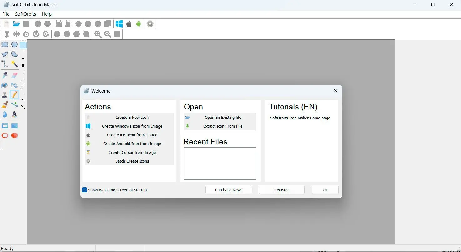
Task: Click Create iOS Icon from Image
Action: 132,135
